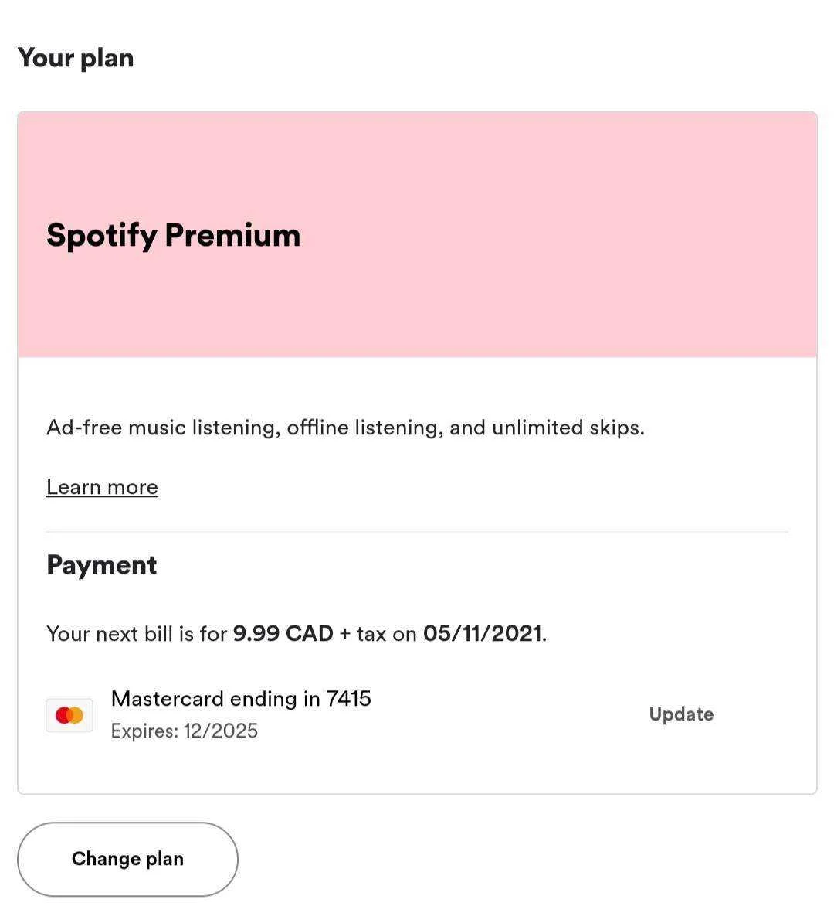The width and height of the screenshot is (834, 913).
Task: Open the Learn more link
Action: [x=102, y=487]
